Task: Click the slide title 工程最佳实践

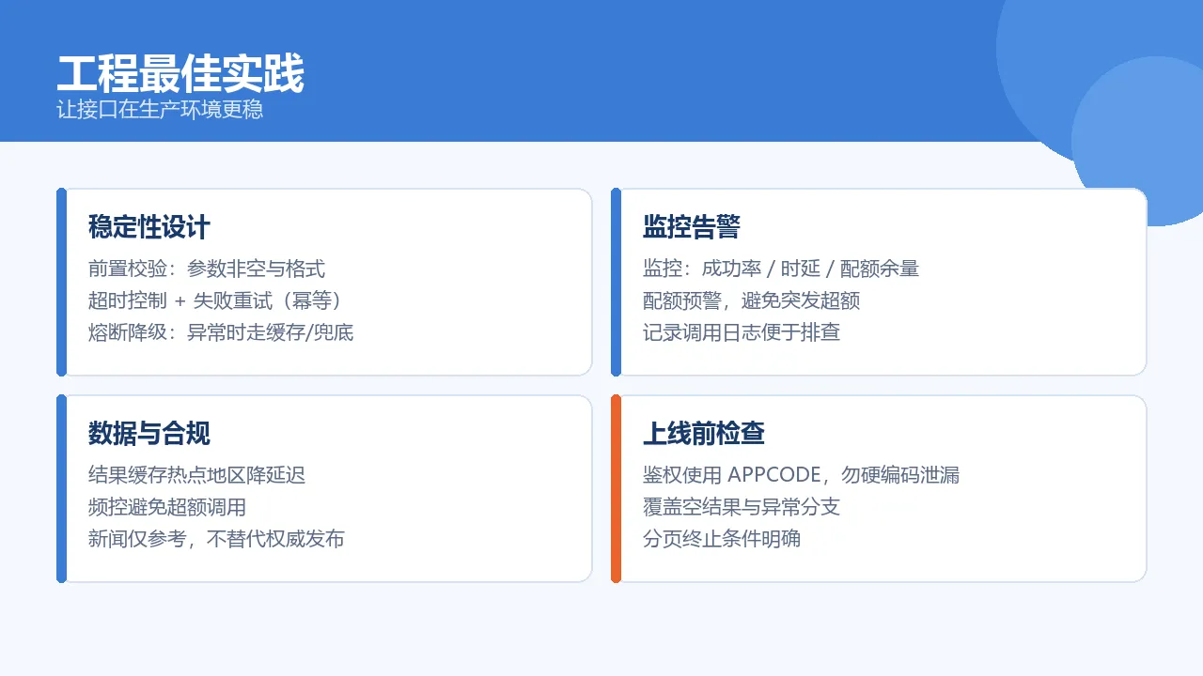Action: [x=180, y=74]
